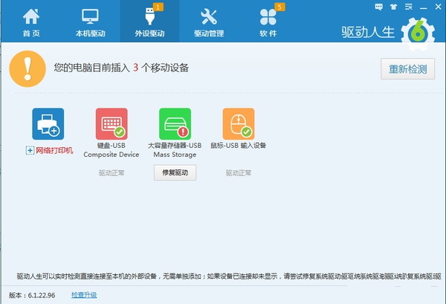Minimize the 驱动人生 window
The height and width of the screenshot is (304, 446).
tap(424, 7)
